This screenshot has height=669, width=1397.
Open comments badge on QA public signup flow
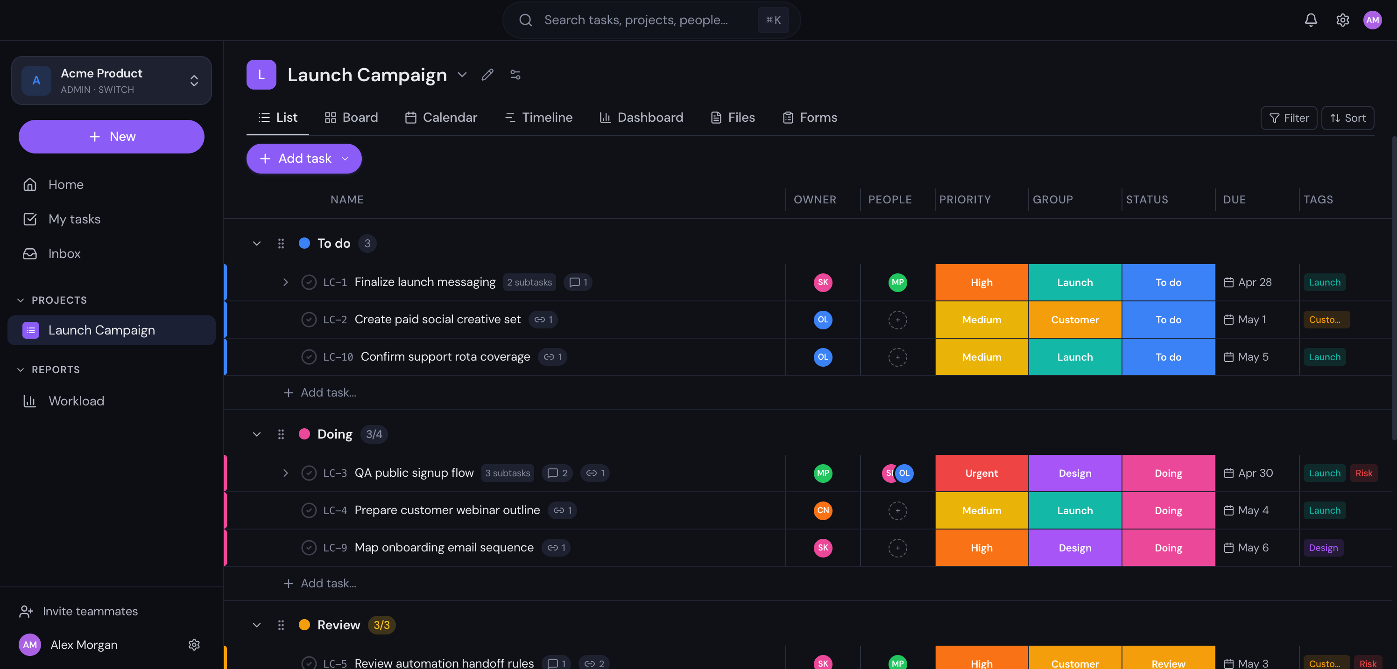pyautogui.click(x=557, y=473)
